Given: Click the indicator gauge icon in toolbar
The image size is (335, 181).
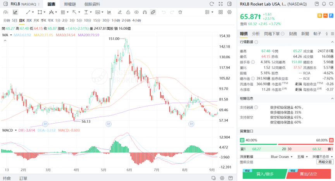Looking at the screenshot, I should [6, 12].
